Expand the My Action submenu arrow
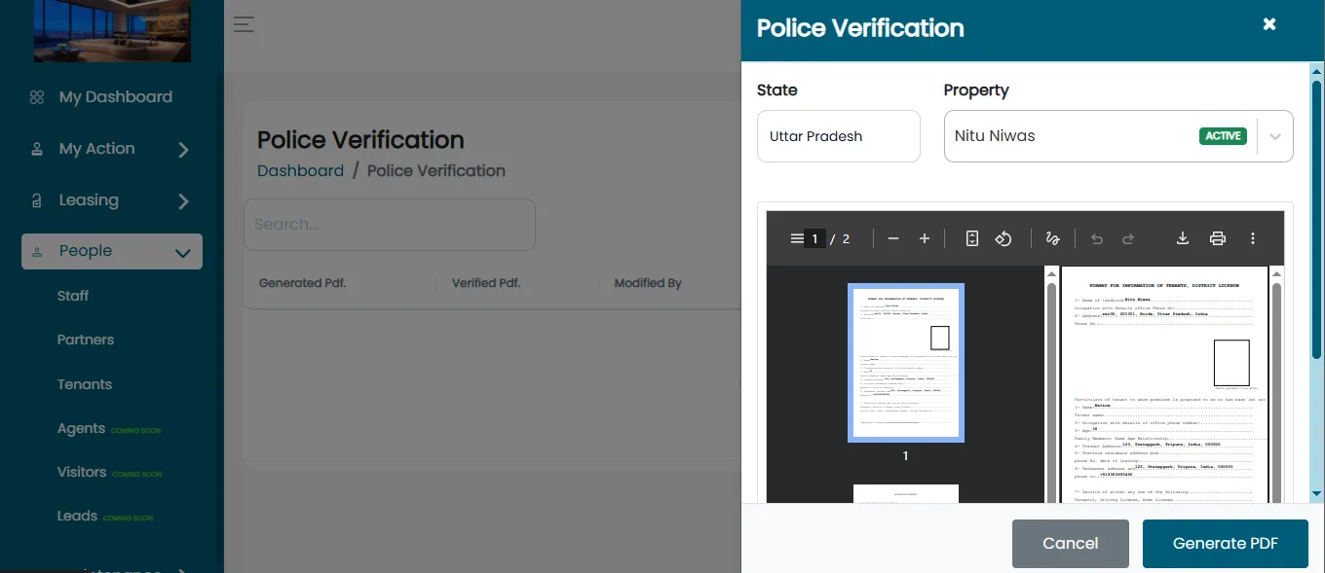 pos(183,150)
